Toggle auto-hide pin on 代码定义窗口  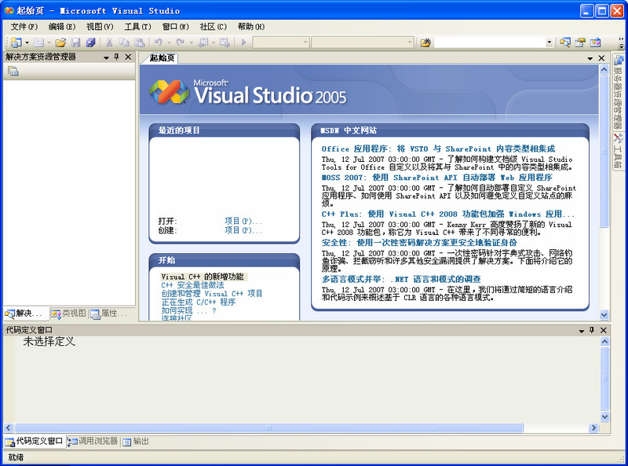tap(592, 330)
